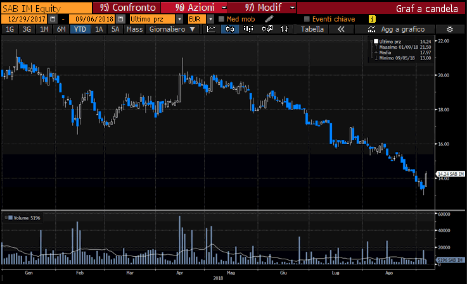Click the Graf a candela title
This screenshot has height=284, width=467.
426,8
